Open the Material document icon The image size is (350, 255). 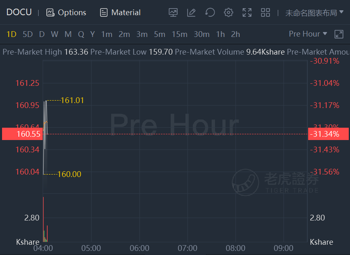click(x=103, y=12)
